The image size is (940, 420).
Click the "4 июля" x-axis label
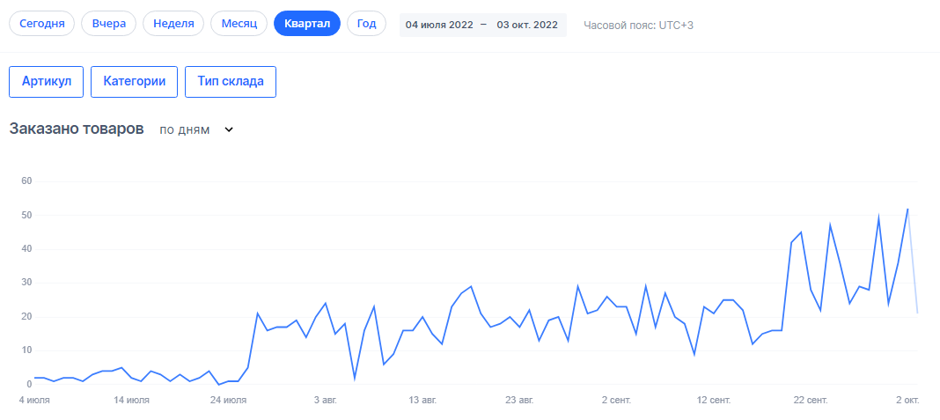[35, 401]
